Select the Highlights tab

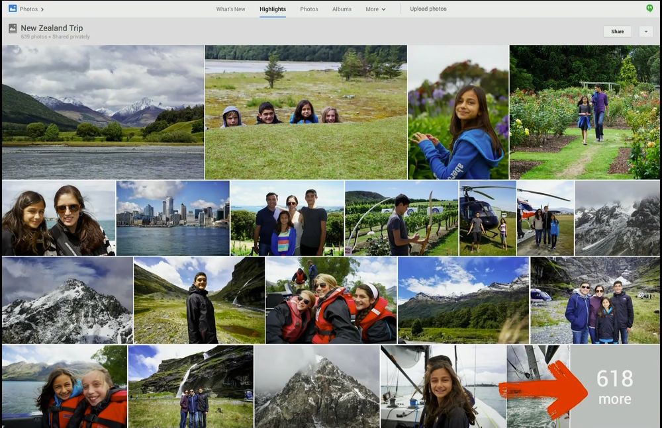coord(273,9)
